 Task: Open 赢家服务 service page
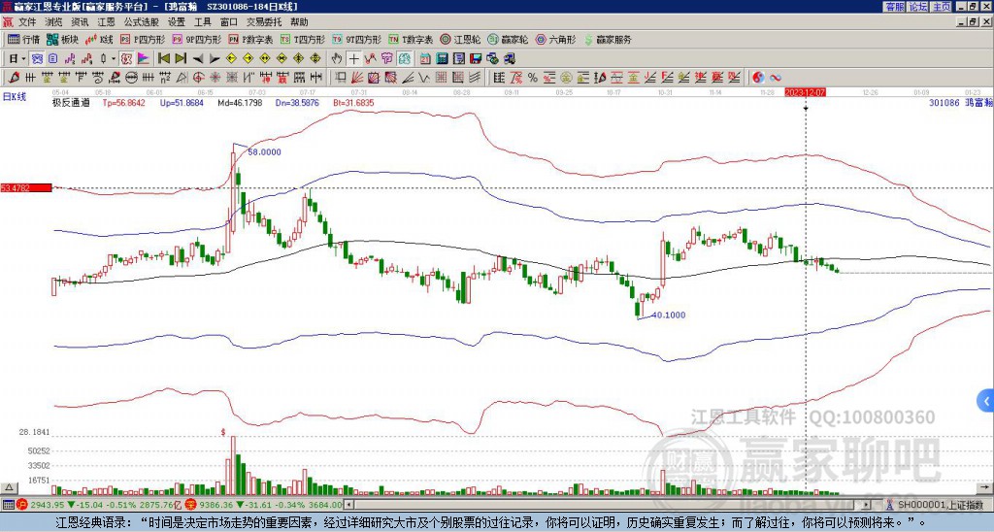[608, 39]
